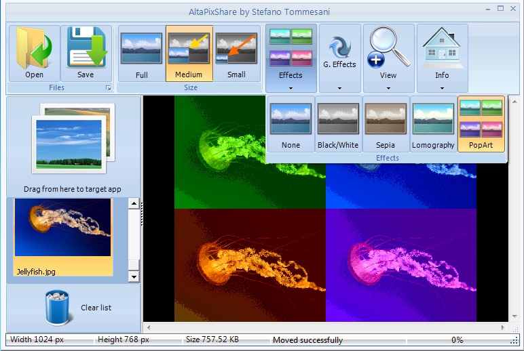
Task: Click the progress bar showing 0%
Action: point(457,340)
